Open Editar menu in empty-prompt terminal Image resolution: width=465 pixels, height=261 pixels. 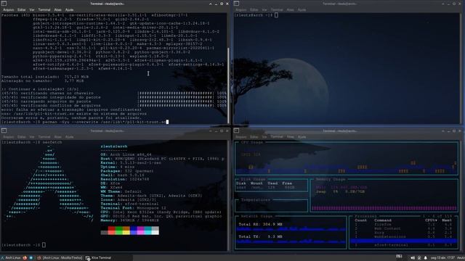pyautogui.click(x=254, y=9)
